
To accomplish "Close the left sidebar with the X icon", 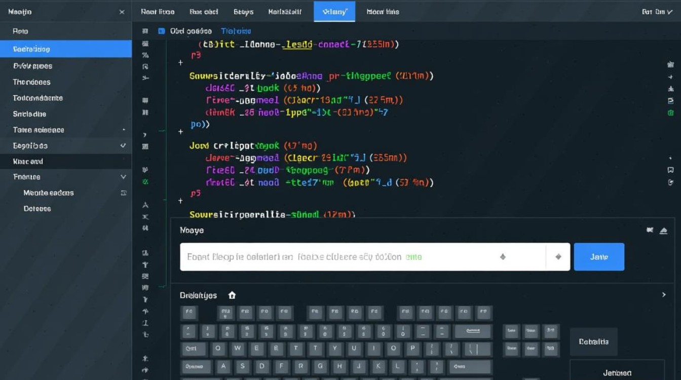I will [122, 12].
